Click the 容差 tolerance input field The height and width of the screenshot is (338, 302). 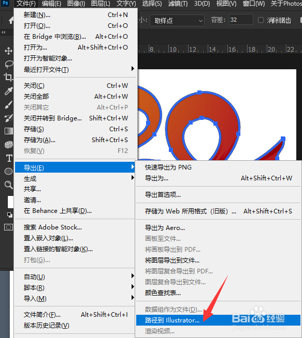point(241,20)
